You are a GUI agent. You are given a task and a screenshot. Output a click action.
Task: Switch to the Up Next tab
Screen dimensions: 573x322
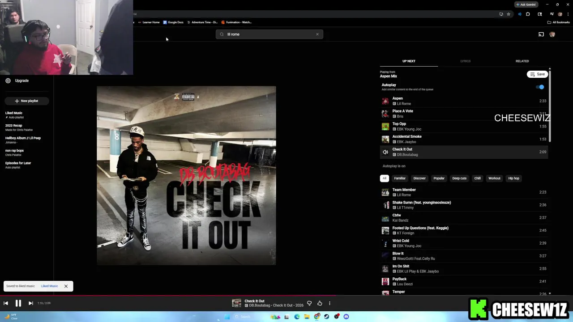click(409, 61)
